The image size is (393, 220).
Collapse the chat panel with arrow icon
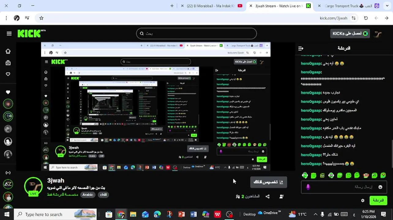(x=301, y=48)
